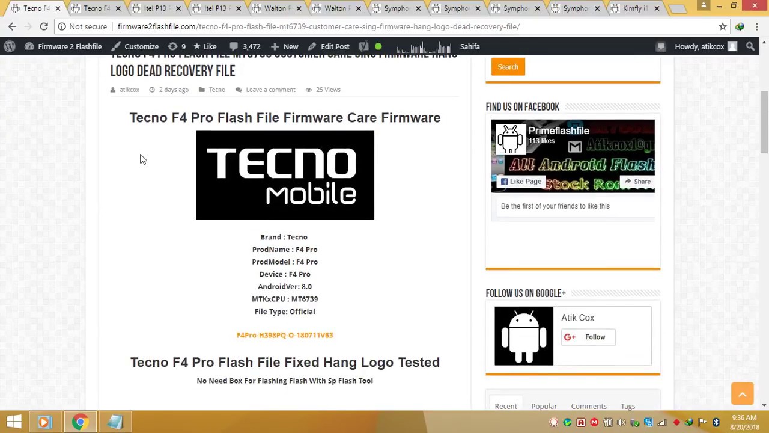769x433 pixels.
Task: Open the 3,472 comments link
Action: point(245,46)
